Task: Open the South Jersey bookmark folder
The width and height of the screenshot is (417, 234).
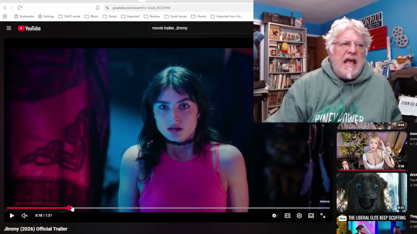Action: click(x=175, y=16)
